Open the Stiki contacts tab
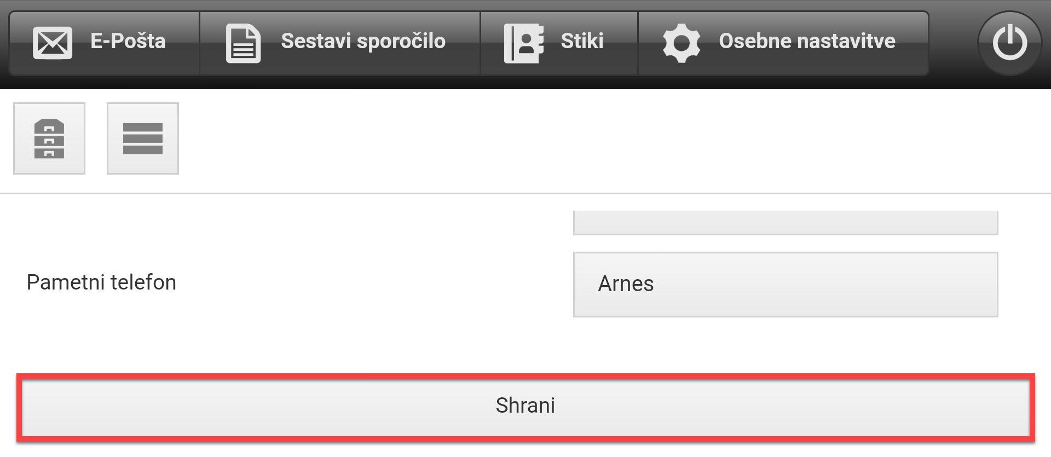The image size is (1051, 457). pyautogui.click(x=559, y=43)
